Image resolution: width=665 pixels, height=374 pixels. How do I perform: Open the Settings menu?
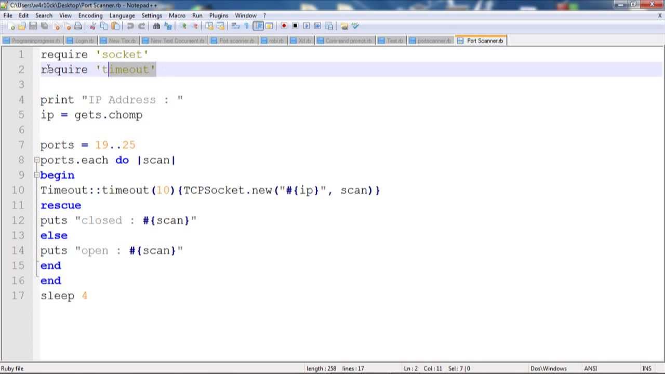tap(152, 16)
